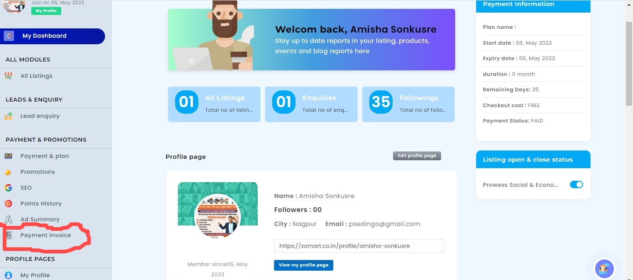Click the My Profile user icon
The height and width of the screenshot is (280, 633).
tap(8, 275)
